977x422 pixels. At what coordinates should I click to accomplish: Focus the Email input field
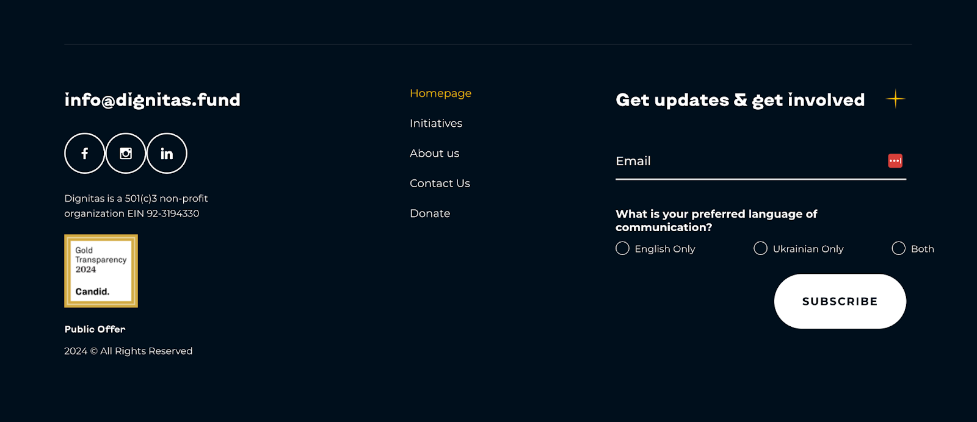(760, 161)
